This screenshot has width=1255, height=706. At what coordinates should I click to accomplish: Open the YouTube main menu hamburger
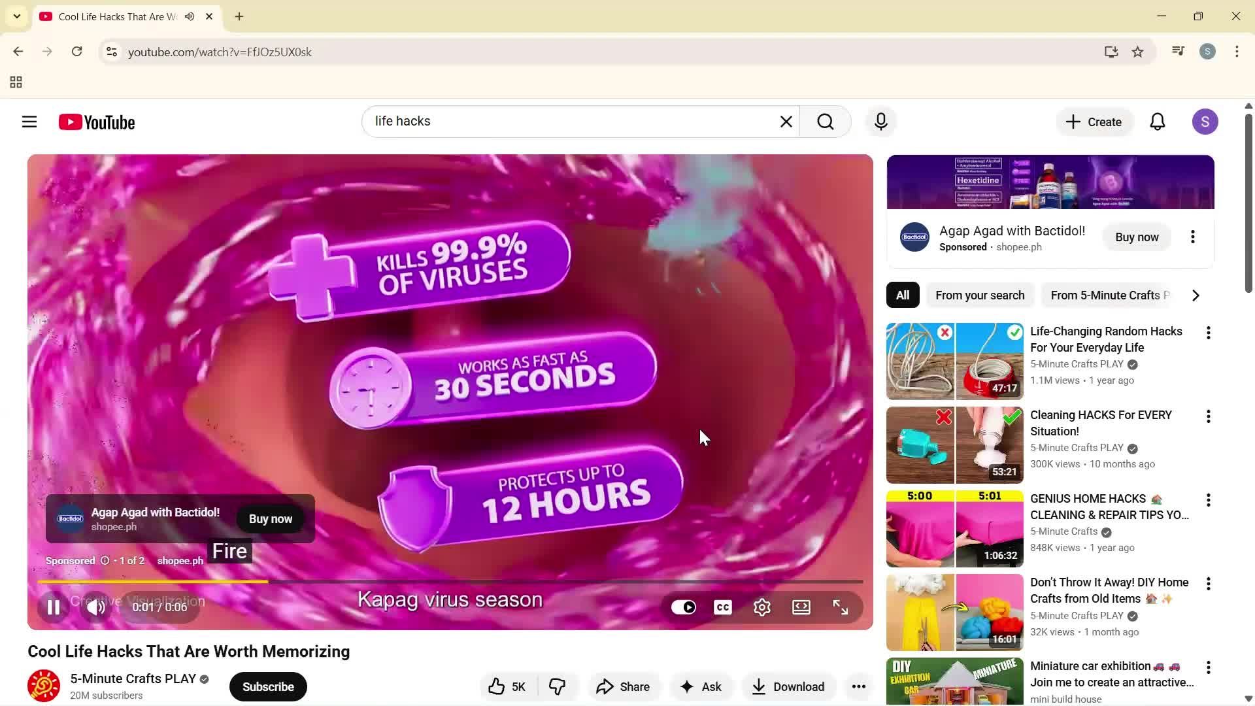click(29, 121)
